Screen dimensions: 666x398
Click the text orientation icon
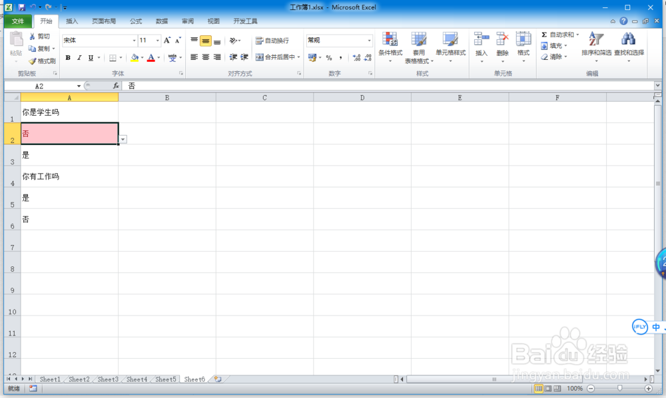233,41
